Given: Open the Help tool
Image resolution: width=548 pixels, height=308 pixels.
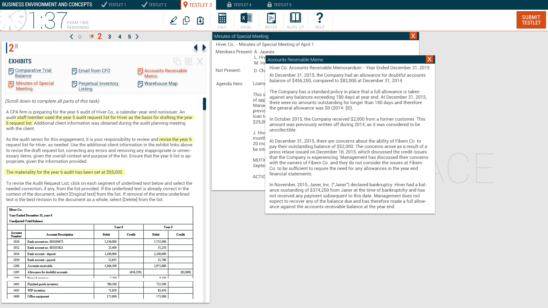Looking at the screenshot, I should [320, 21].
